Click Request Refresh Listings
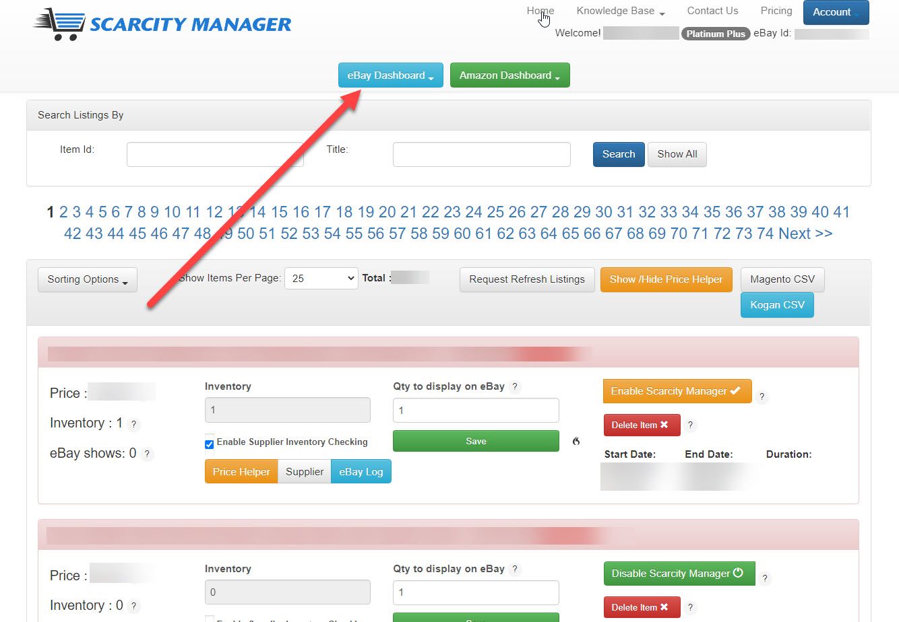The width and height of the screenshot is (899, 622). pyautogui.click(x=527, y=279)
